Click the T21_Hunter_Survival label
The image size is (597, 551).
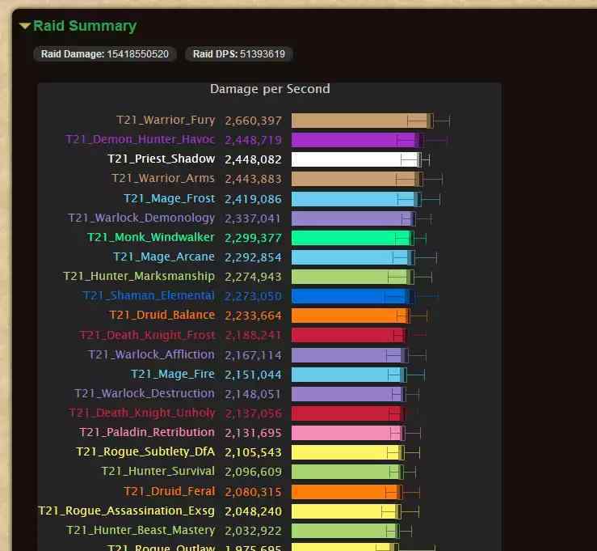(158, 472)
